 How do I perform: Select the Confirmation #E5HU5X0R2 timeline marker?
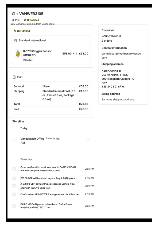[x=14, y=194]
